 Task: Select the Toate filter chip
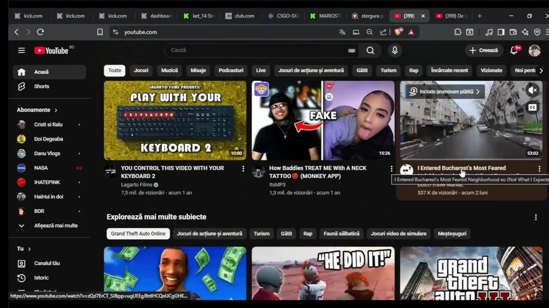click(115, 71)
